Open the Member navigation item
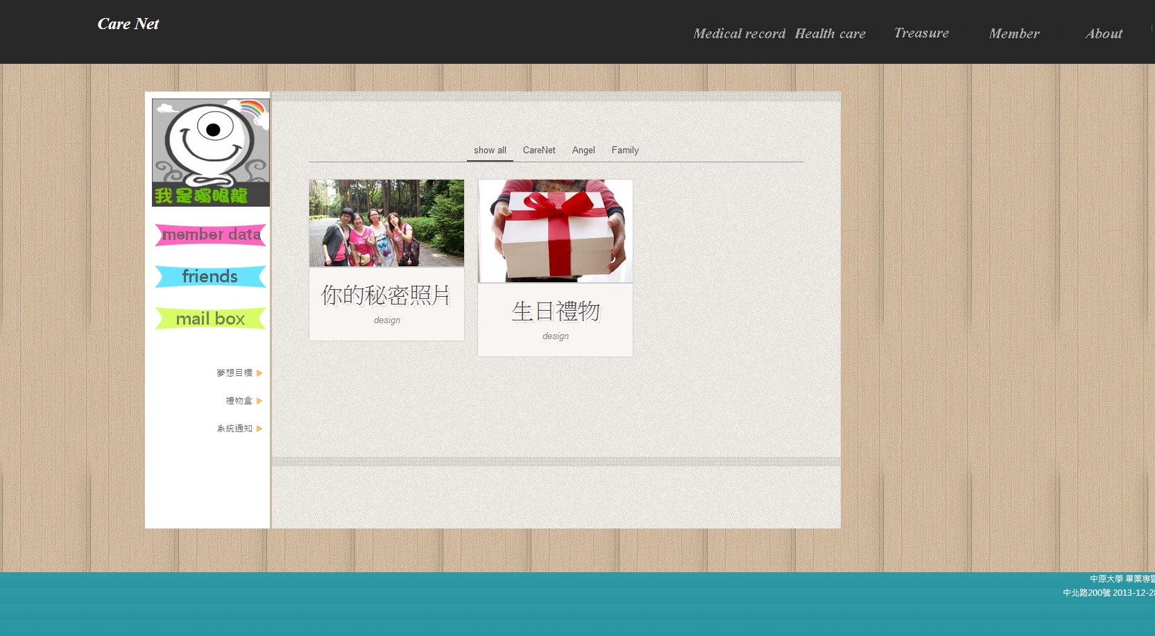1155x636 pixels. click(x=1013, y=34)
